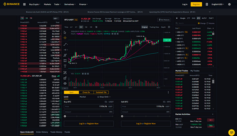Select the Change radio option

click(202, 23)
